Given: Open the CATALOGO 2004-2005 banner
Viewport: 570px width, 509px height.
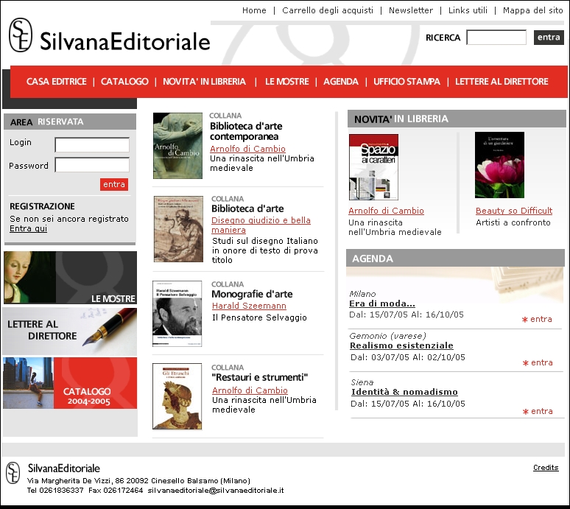Looking at the screenshot, I should 70,383.
